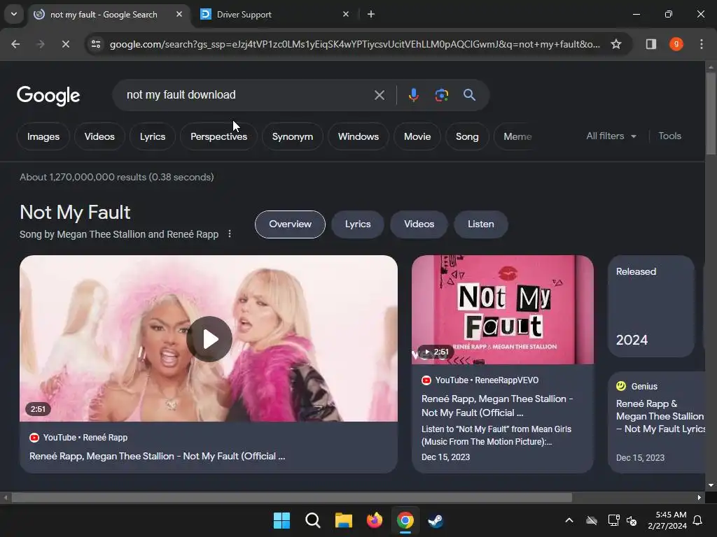Clear the search query
Image resolution: width=717 pixels, height=537 pixels.
click(379, 95)
